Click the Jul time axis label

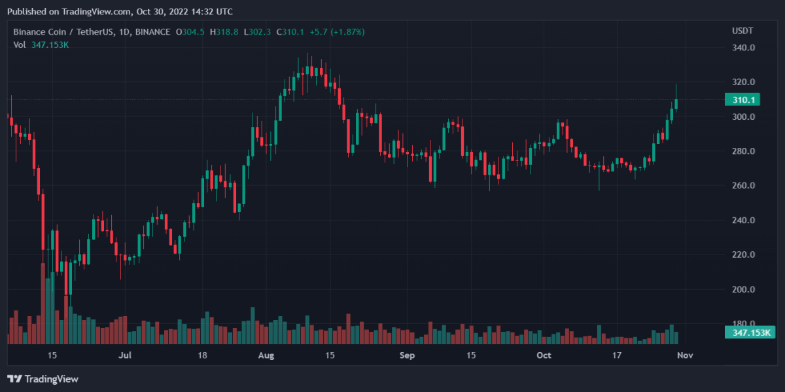coord(126,355)
